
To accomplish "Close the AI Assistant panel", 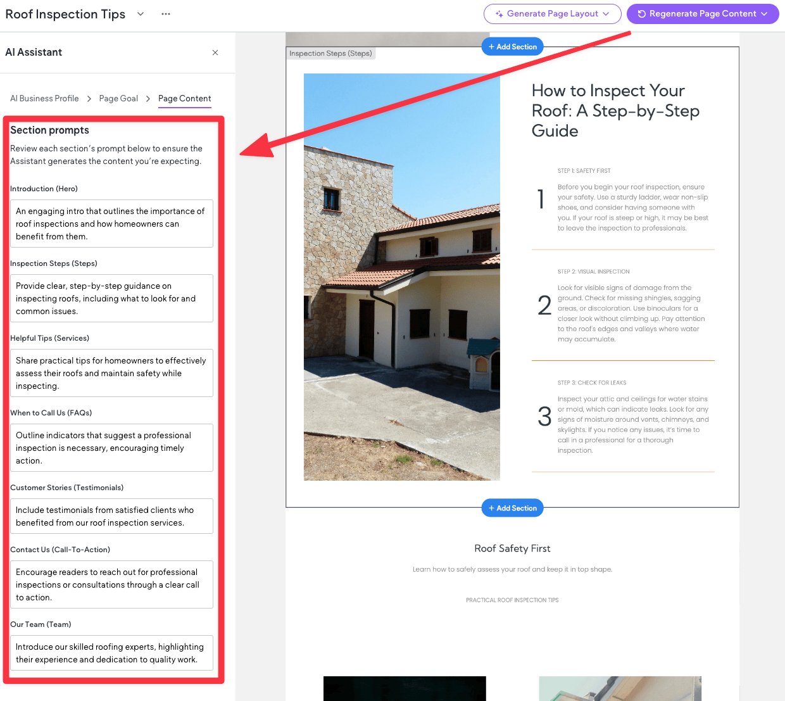I will [x=215, y=53].
